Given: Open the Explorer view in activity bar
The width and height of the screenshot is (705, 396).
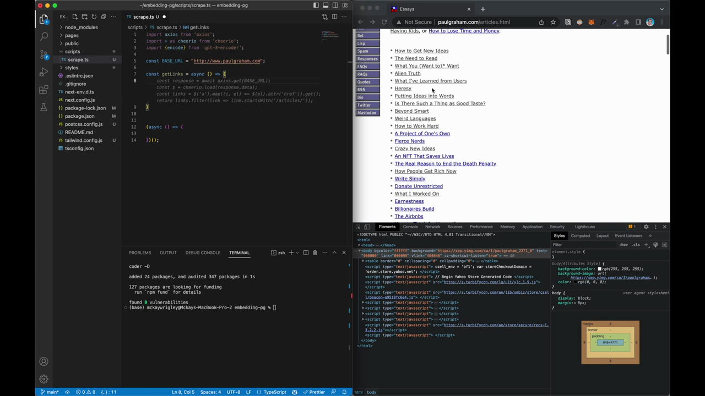Looking at the screenshot, I should [x=44, y=19].
